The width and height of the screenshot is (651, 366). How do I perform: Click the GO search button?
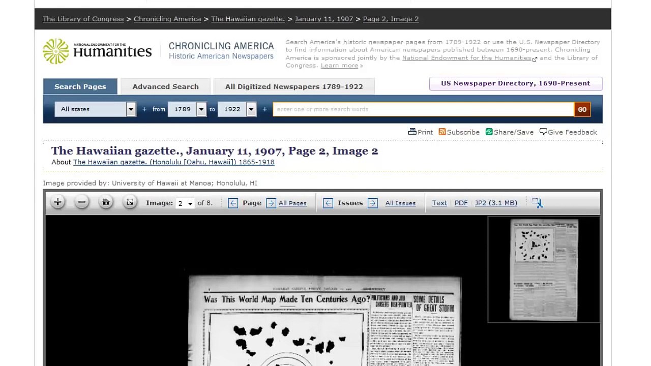pos(582,109)
